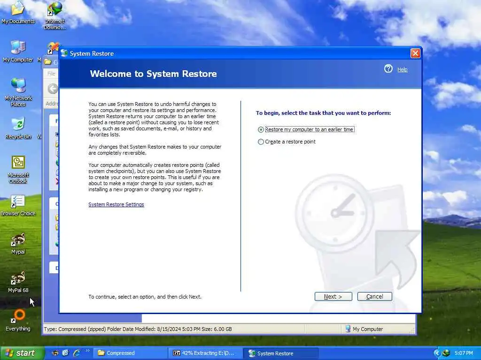Screen dimensions: 481x360
Task: Click the 5:07 PM taskbar clock
Action: [464, 353]
